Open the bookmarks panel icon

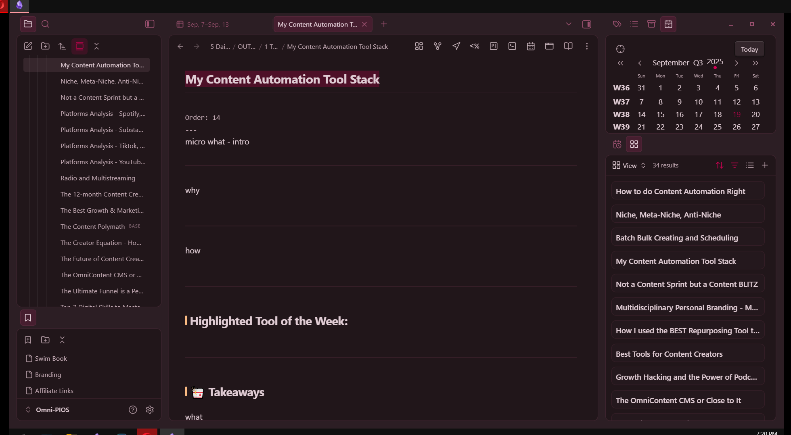click(x=28, y=318)
